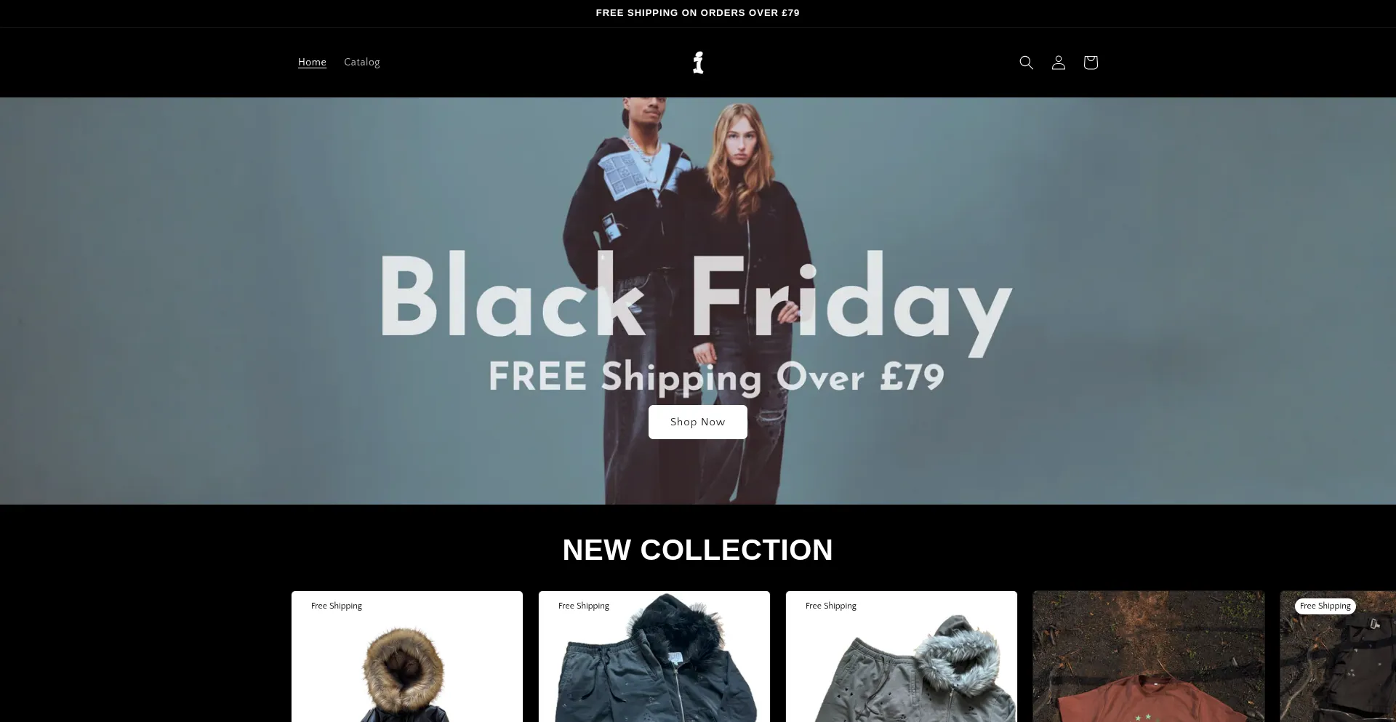The width and height of the screenshot is (1396, 722).
Task: Click the rounded Free Shipping badge at right
Action: click(1325, 606)
